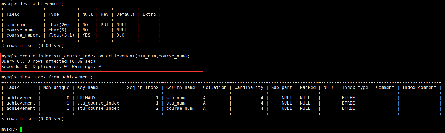Click the last '3 rows in set (0.00 sec)' line
445x133 pixels.
tap(32, 119)
